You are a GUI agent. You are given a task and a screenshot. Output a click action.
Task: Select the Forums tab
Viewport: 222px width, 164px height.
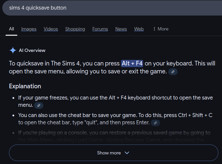click(100, 29)
